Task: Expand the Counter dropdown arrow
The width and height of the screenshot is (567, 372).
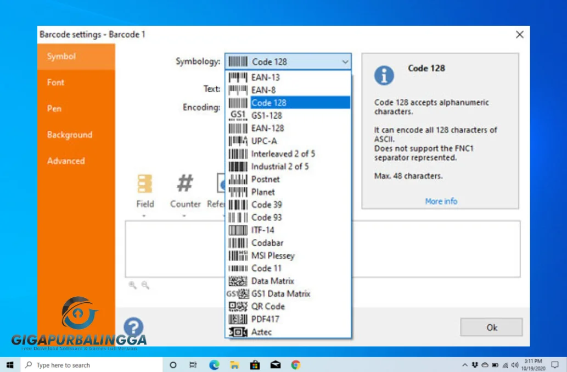Action: pos(184,216)
